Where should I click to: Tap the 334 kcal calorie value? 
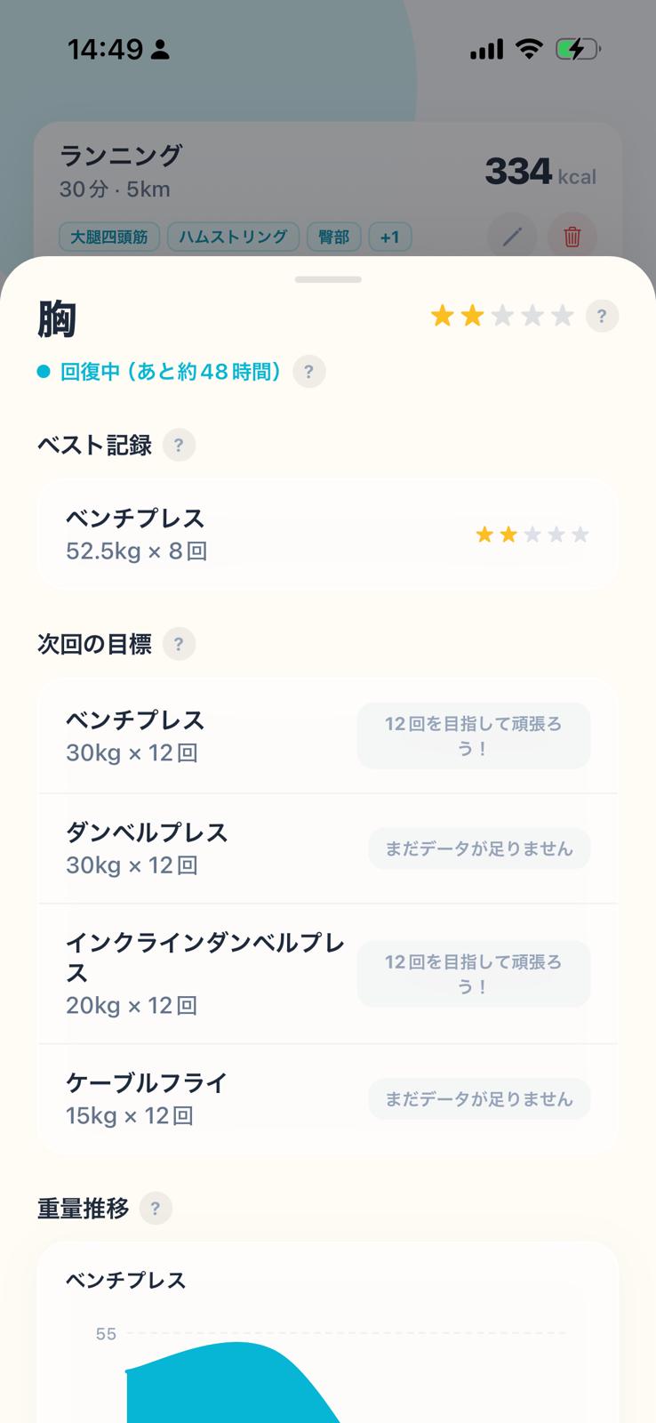coord(540,173)
